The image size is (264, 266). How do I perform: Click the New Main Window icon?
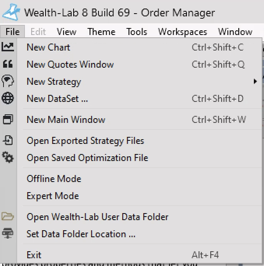[8, 119]
